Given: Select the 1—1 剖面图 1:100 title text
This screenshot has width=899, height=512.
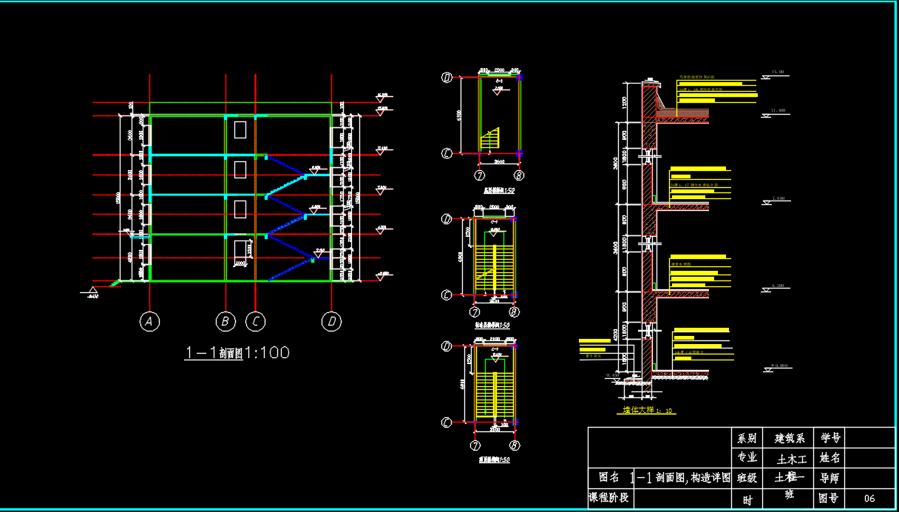Looking at the screenshot, I should [x=237, y=353].
